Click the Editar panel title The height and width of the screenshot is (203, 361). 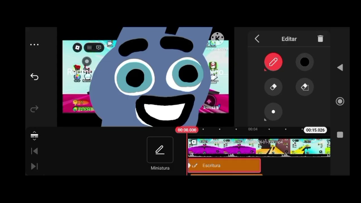tap(289, 39)
